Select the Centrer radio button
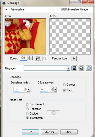 pos(64,85)
